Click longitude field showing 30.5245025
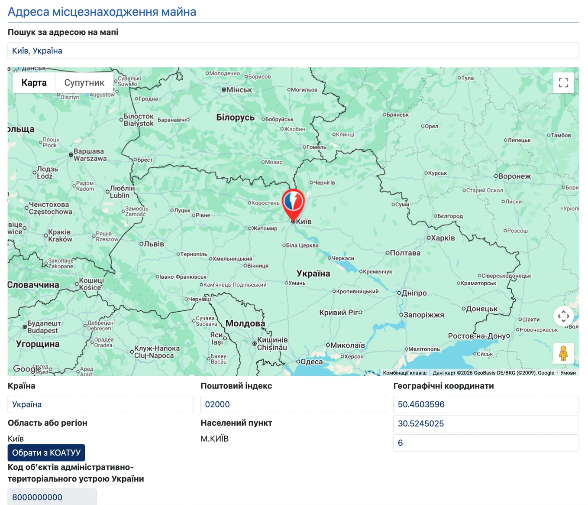588x505 pixels. (486, 424)
